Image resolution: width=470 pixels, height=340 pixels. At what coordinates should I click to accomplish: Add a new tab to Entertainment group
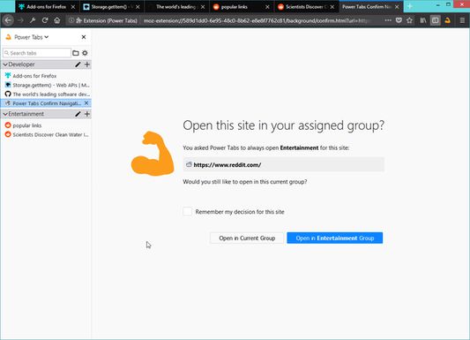point(87,114)
